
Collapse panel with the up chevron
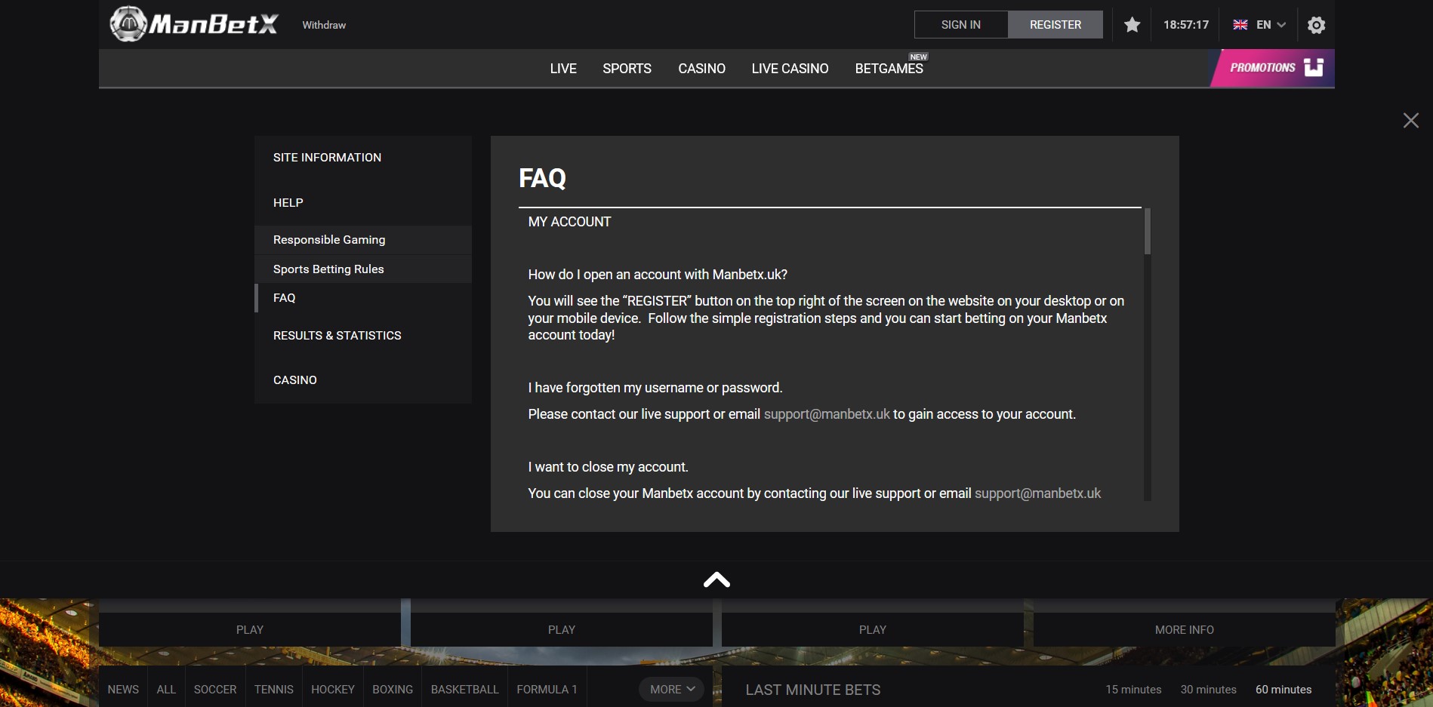716,579
